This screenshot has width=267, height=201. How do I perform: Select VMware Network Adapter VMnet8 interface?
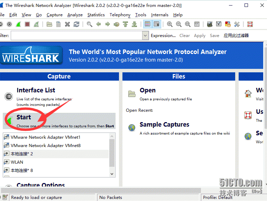pos(56,145)
